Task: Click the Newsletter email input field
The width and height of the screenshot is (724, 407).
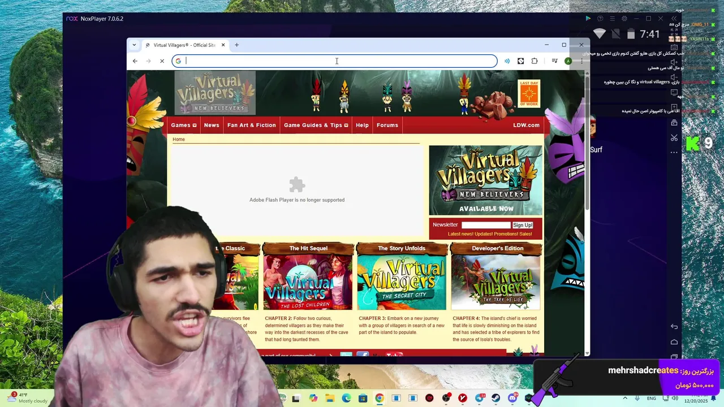Action: [x=486, y=225]
